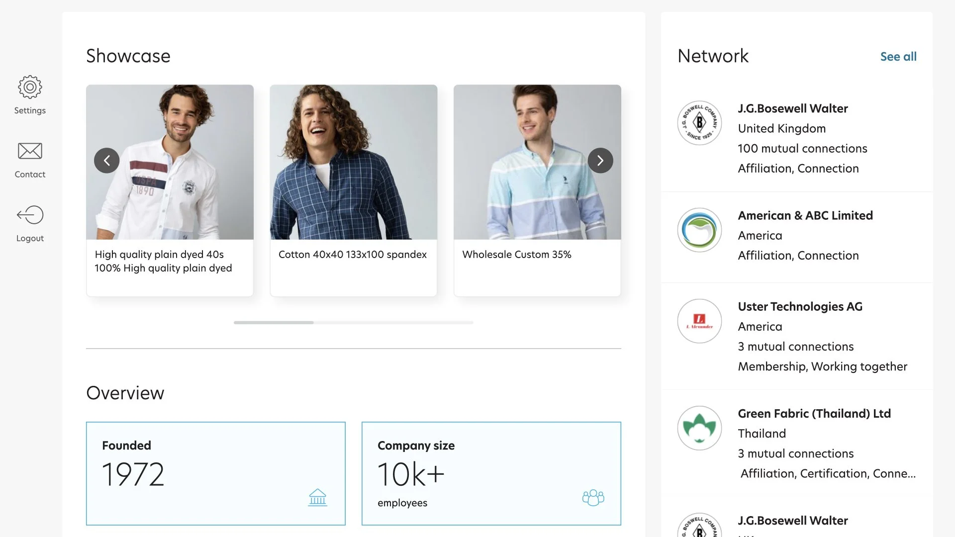This screenshot has width=955, height=537.
Task: Click the Company size people icon
Action: (593, 497)
